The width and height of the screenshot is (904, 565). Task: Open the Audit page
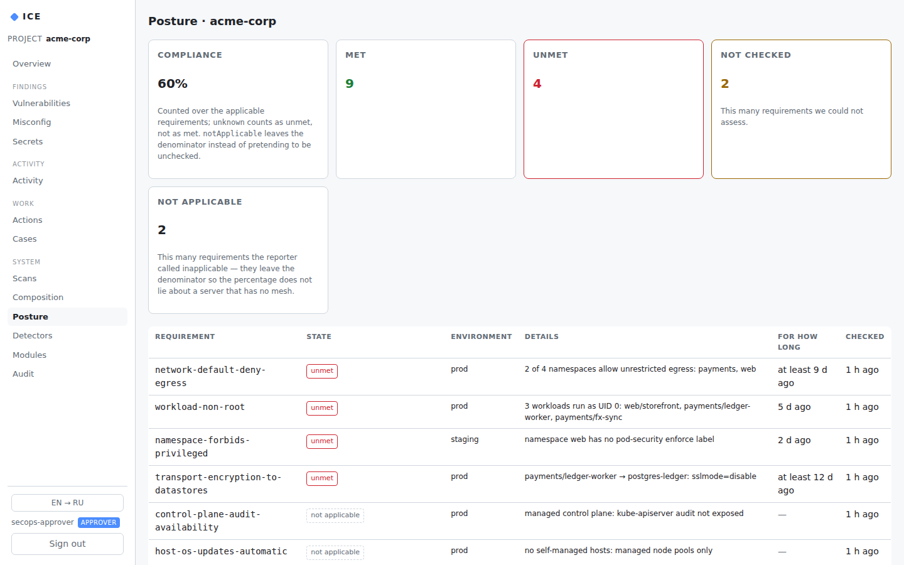click(67, 374)
